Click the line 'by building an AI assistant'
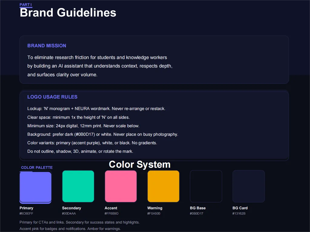 coord(100,66)
